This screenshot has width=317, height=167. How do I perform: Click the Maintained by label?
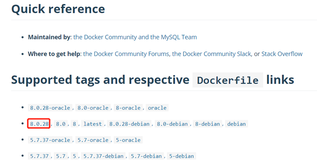coord(49,37)
